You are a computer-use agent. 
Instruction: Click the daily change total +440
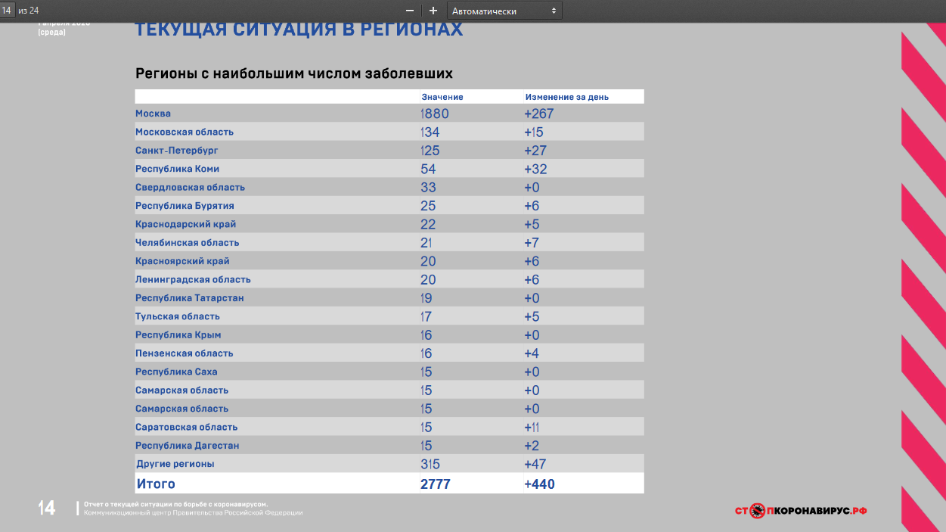(539, 484)
